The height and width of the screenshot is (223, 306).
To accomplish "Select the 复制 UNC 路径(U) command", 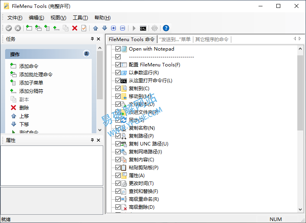I will coord(149,144).
